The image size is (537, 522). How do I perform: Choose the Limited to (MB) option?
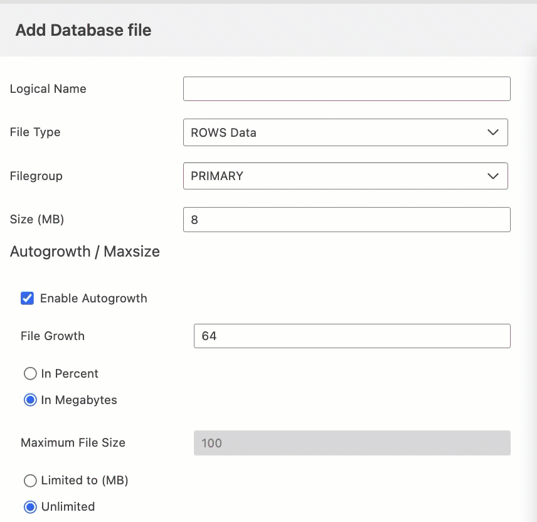coord(30,481)
